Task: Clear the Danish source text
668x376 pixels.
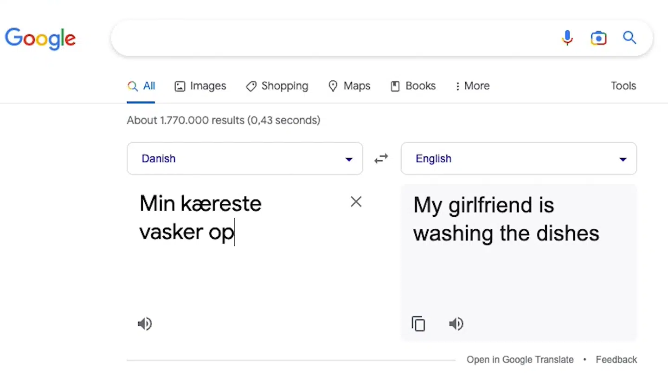Action: (x=356, y=201)
